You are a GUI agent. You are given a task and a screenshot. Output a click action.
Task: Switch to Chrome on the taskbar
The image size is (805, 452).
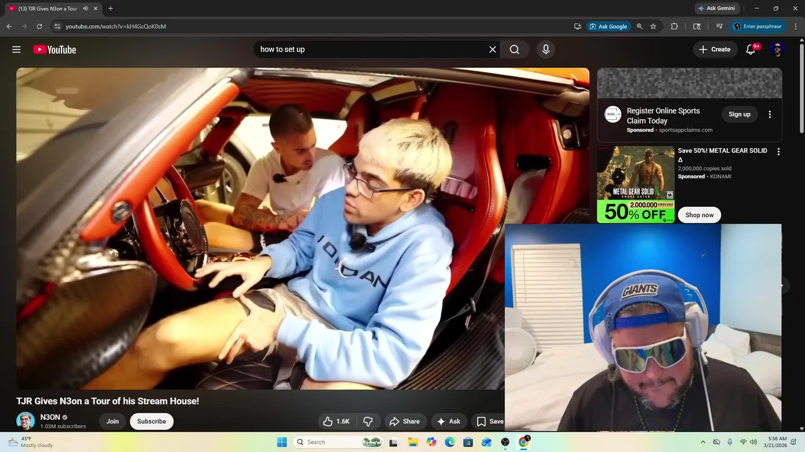[523, 442]
